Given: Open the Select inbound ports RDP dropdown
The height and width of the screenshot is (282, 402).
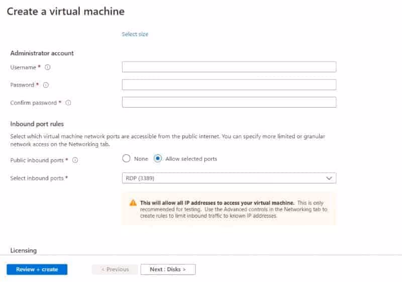Looking at the screenshot, I should click(229, 178).
